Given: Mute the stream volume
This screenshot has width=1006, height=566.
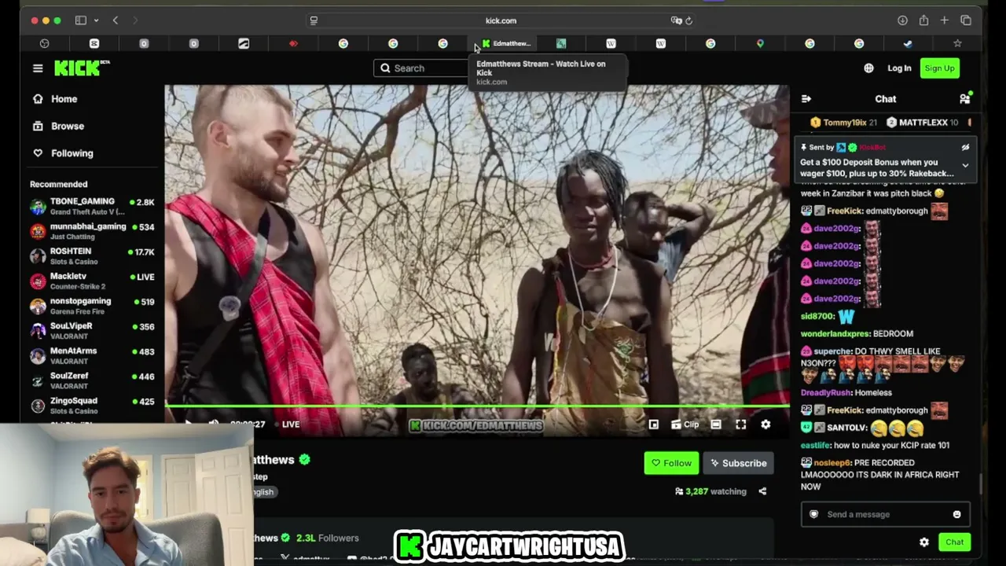Looking at the screenshot, I should pos(213,424).
